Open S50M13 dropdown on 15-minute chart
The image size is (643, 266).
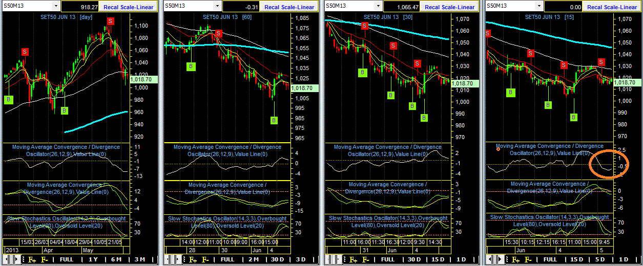(539, 6)
